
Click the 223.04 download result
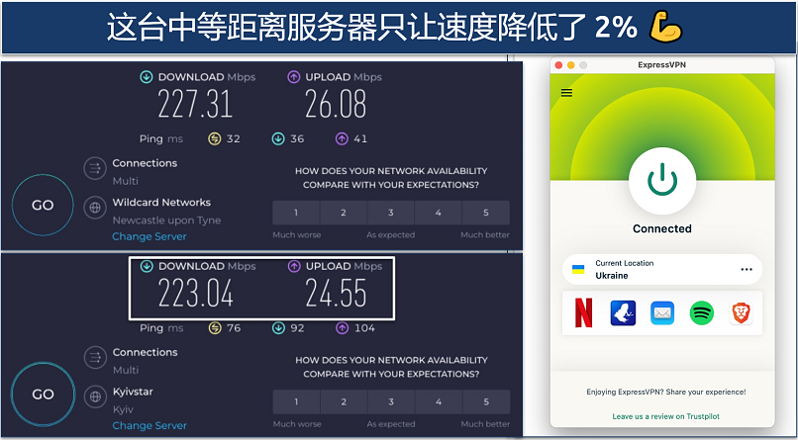[195, 293]
